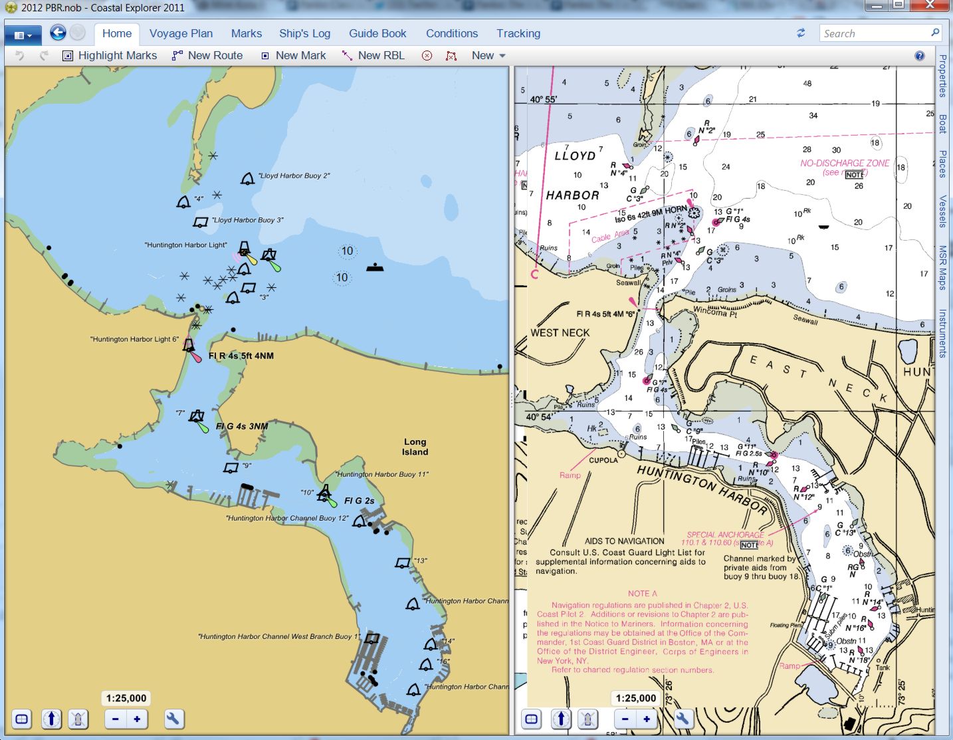The height and width of the screenshot is (740, 953).
Task: Click the red circle boundary icon
Action: 427,56
